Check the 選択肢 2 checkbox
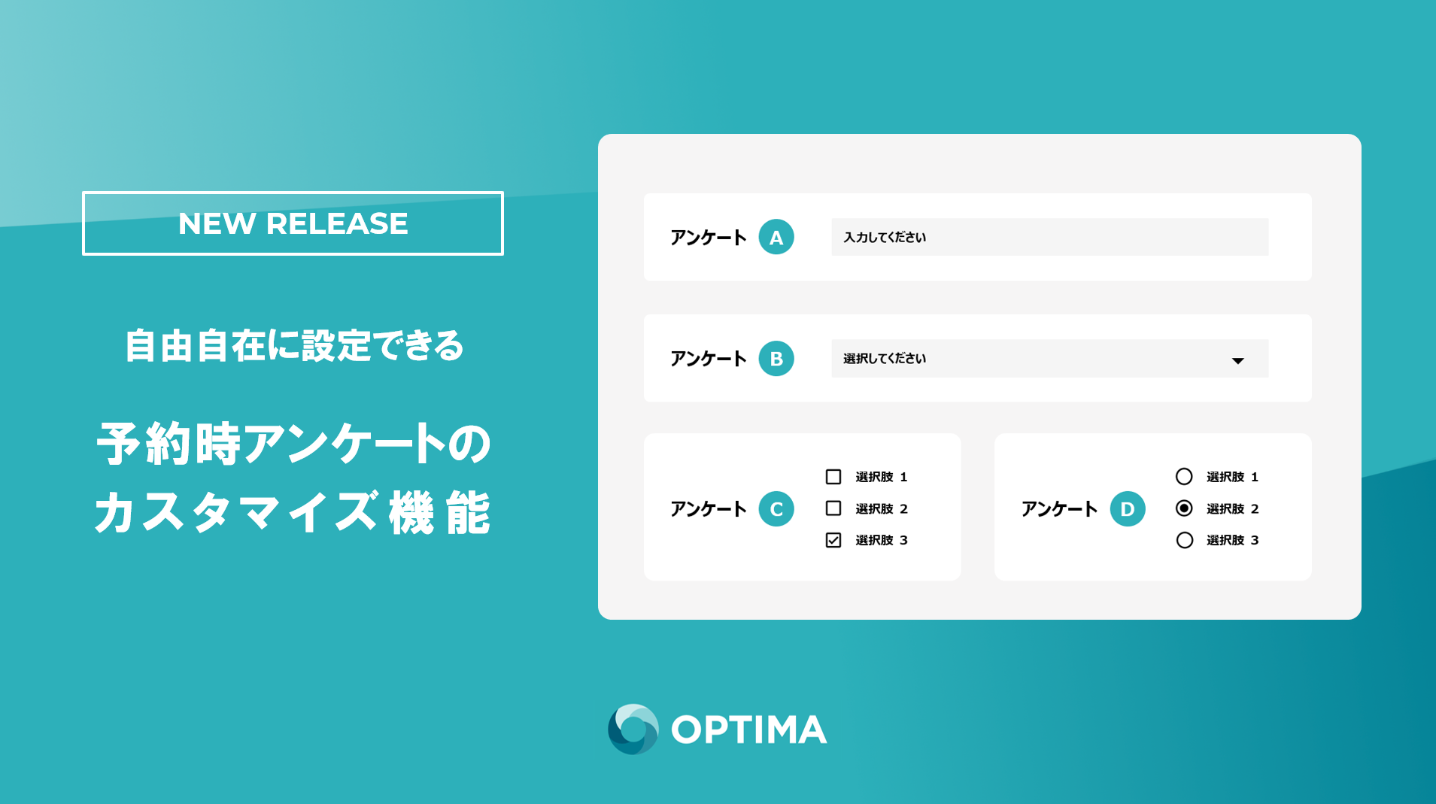This screenshot has width=1436, height=804. (x=833, y=508)
